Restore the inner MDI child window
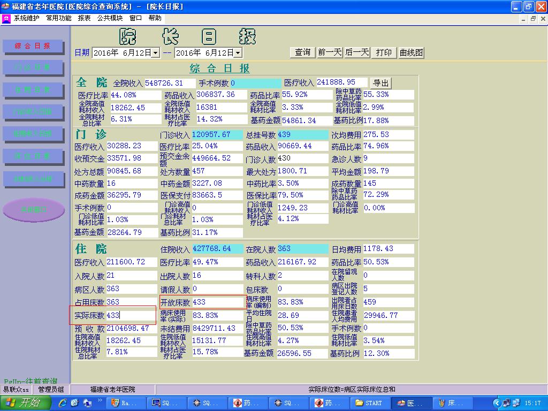Image resolution: width=548 pixels, height=411 pixels. 533,19
